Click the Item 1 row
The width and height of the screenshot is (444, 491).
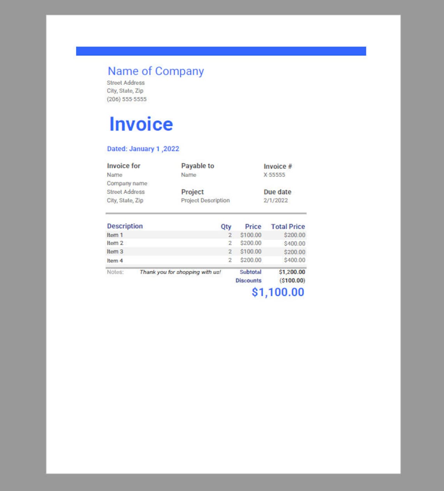115,235
